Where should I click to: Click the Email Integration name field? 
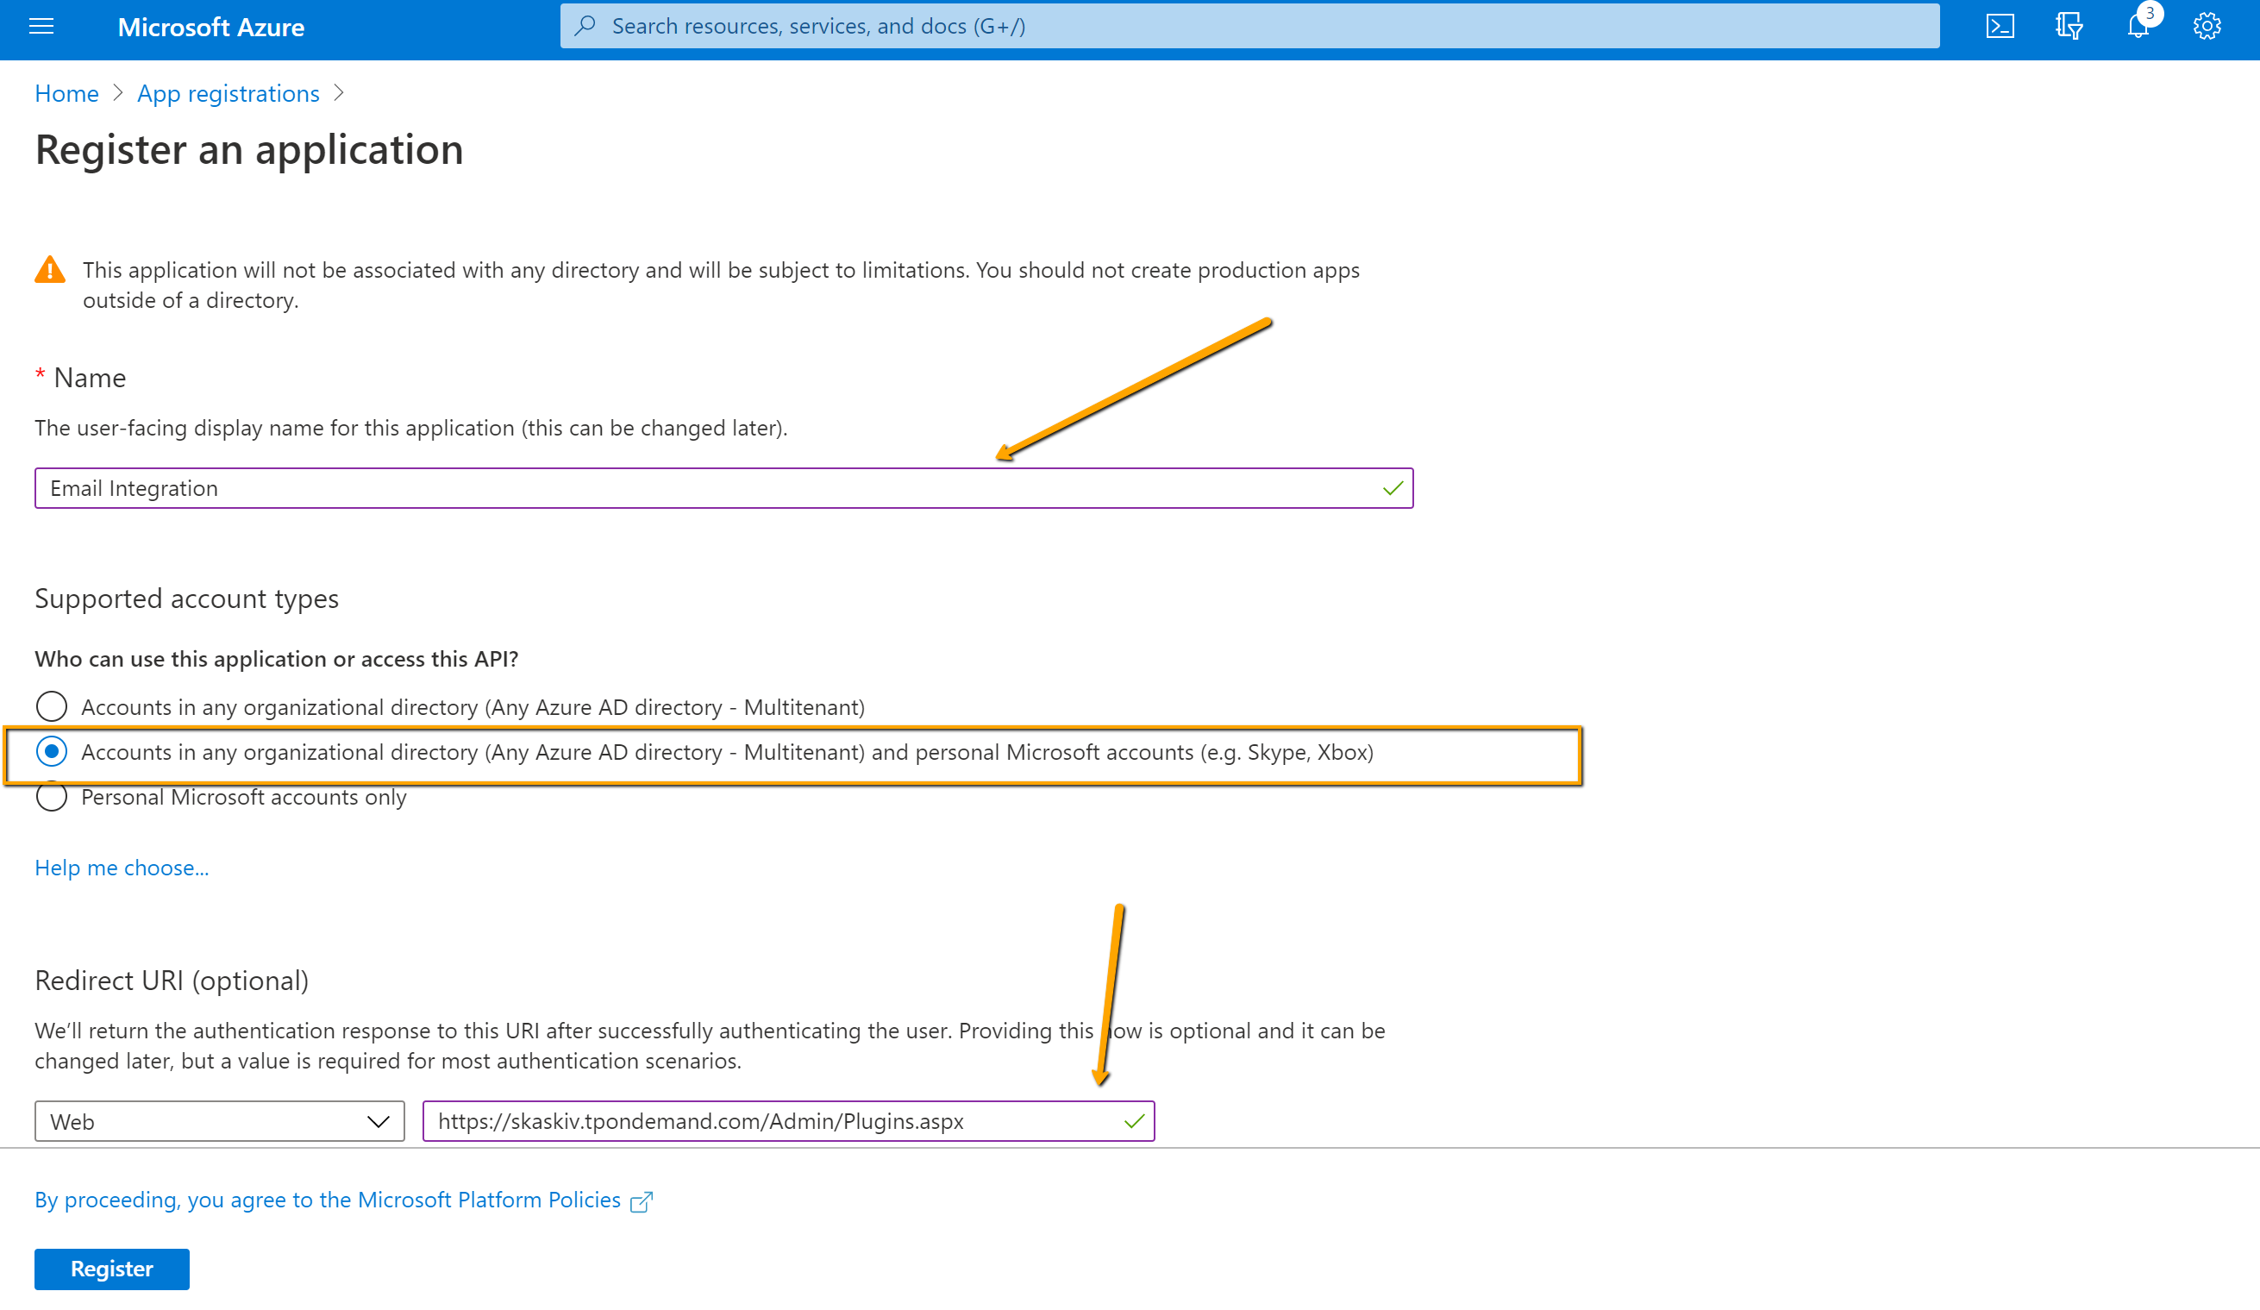717,488
